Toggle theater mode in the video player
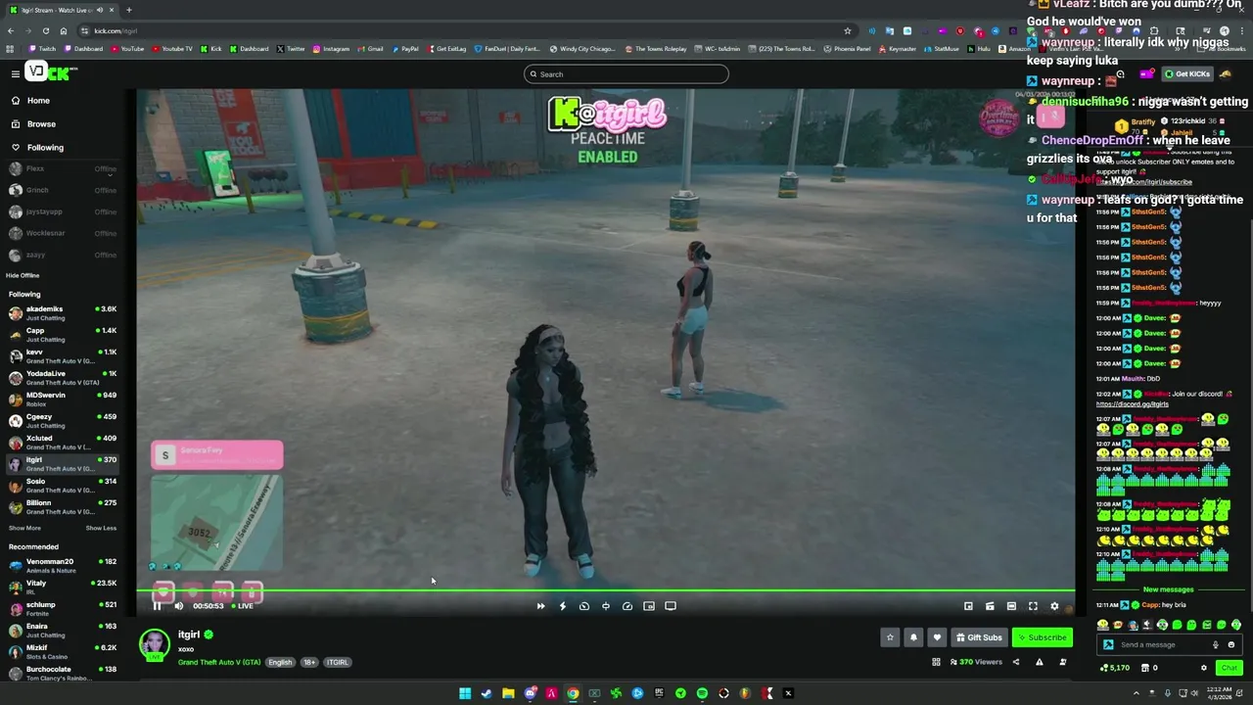Screen dimensions: 1253x705 (x=1011, y=606)
